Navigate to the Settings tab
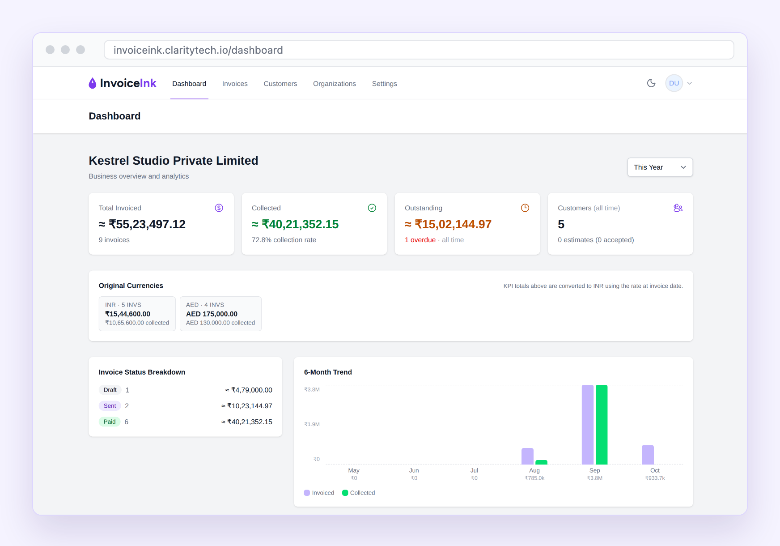This screenshot has width=780, height=546. (x=385, y=84)
